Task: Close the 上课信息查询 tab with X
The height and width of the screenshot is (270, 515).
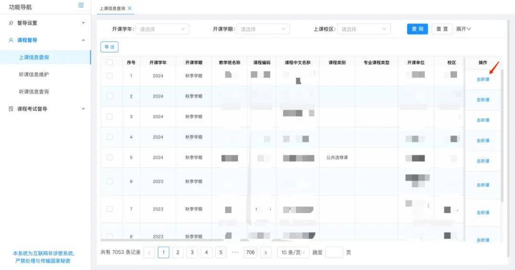Action: tap(129, 8)
